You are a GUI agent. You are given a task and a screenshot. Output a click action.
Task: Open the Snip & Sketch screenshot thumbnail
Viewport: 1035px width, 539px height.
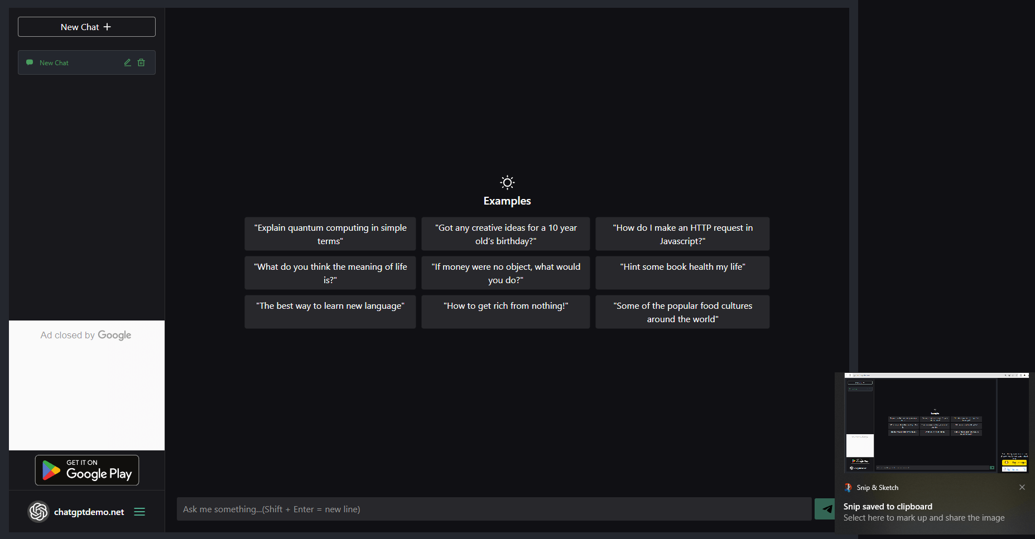[x=936, y=423]
